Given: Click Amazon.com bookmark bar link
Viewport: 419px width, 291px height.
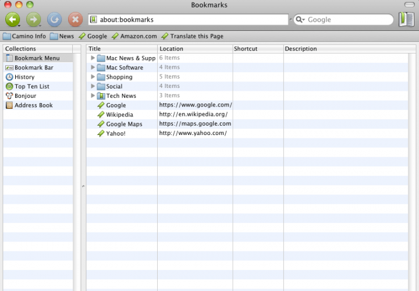Looking at the screenshot, I should (134, 36).
